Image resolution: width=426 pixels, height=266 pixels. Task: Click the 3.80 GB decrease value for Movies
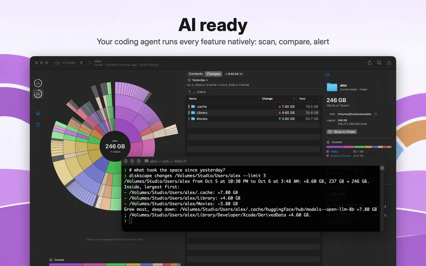pos(286,119)
